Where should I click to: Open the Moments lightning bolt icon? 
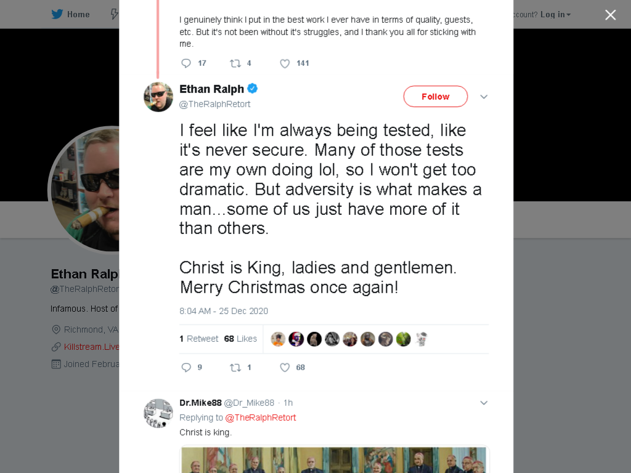(115, 14)
